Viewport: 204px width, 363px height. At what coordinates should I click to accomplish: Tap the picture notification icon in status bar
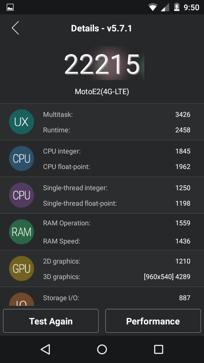(x=10, y=7)
